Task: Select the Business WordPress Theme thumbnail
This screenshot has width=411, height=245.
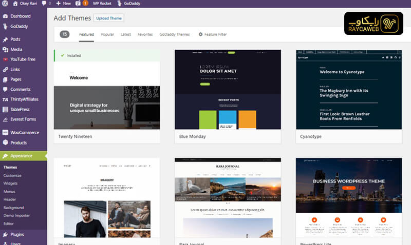Action: 349,198
